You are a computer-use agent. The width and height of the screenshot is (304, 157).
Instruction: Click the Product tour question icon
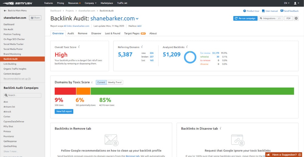click(244, 11)
